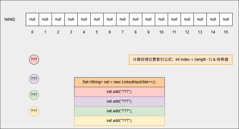Image resolution: width=239 pixels, height=129 pixels.
Task: Select the pink set.add code row
Action: point(119,92)
